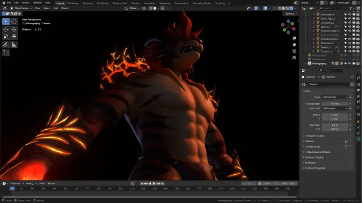Select the Rotate tool
Viewport: 362px width, 203px height.
click(x=14, y=29)
